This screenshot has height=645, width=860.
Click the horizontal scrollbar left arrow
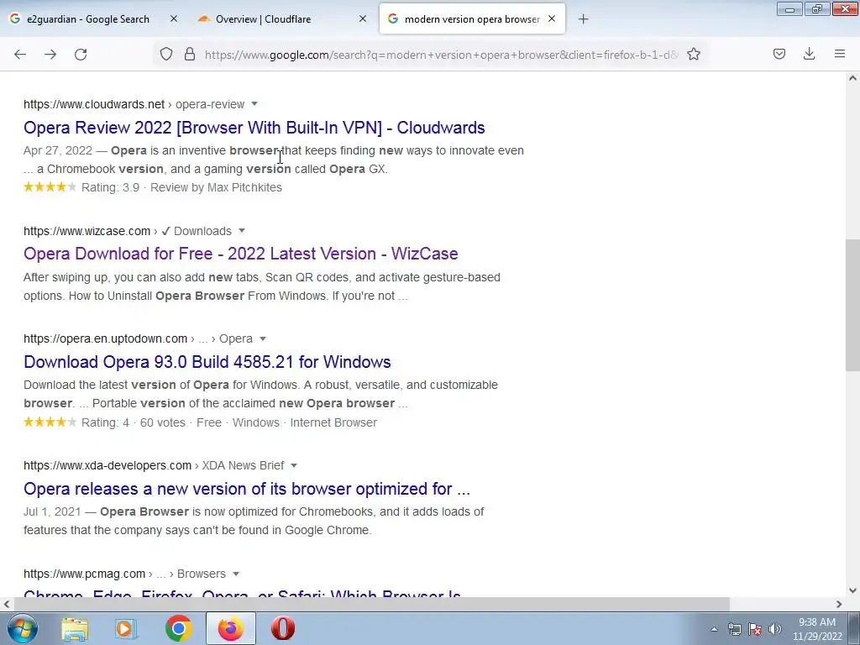[7, 604]
